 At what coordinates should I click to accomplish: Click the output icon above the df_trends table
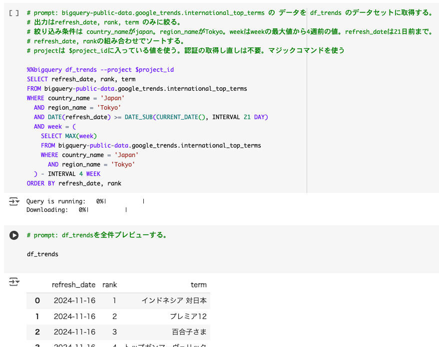(x=13, y=282)
